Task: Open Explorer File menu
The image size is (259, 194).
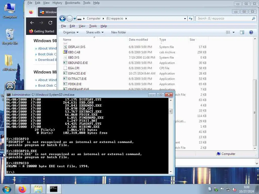Action: [63, 26]
